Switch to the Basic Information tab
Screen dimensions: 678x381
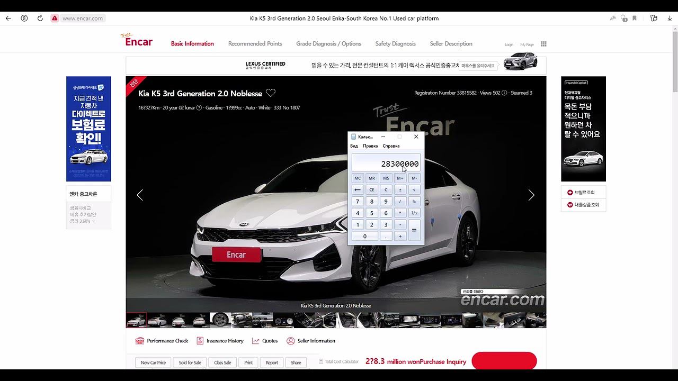192,44
